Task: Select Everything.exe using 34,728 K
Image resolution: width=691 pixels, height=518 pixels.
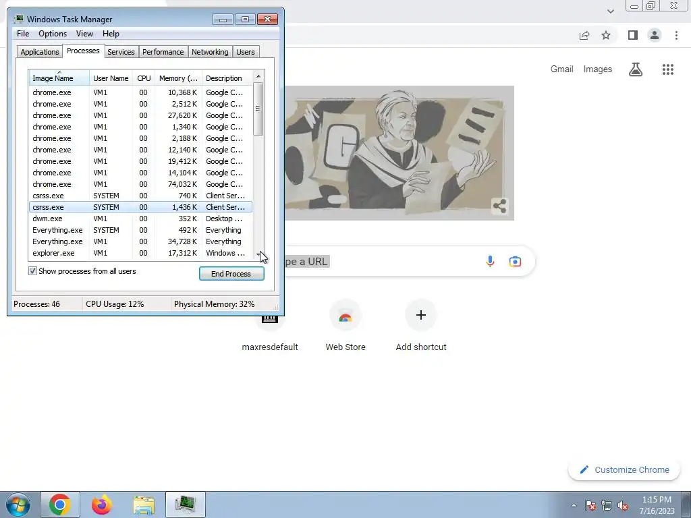Action: (140, 241)
